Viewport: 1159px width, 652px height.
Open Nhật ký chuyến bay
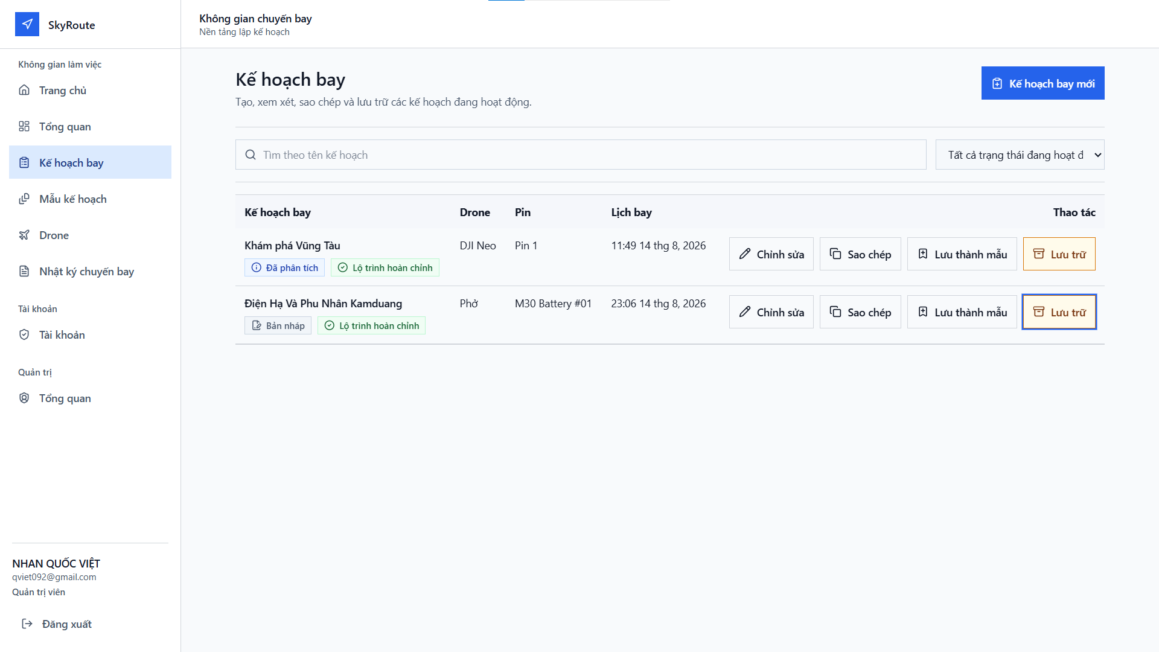[x=90, y=271]
